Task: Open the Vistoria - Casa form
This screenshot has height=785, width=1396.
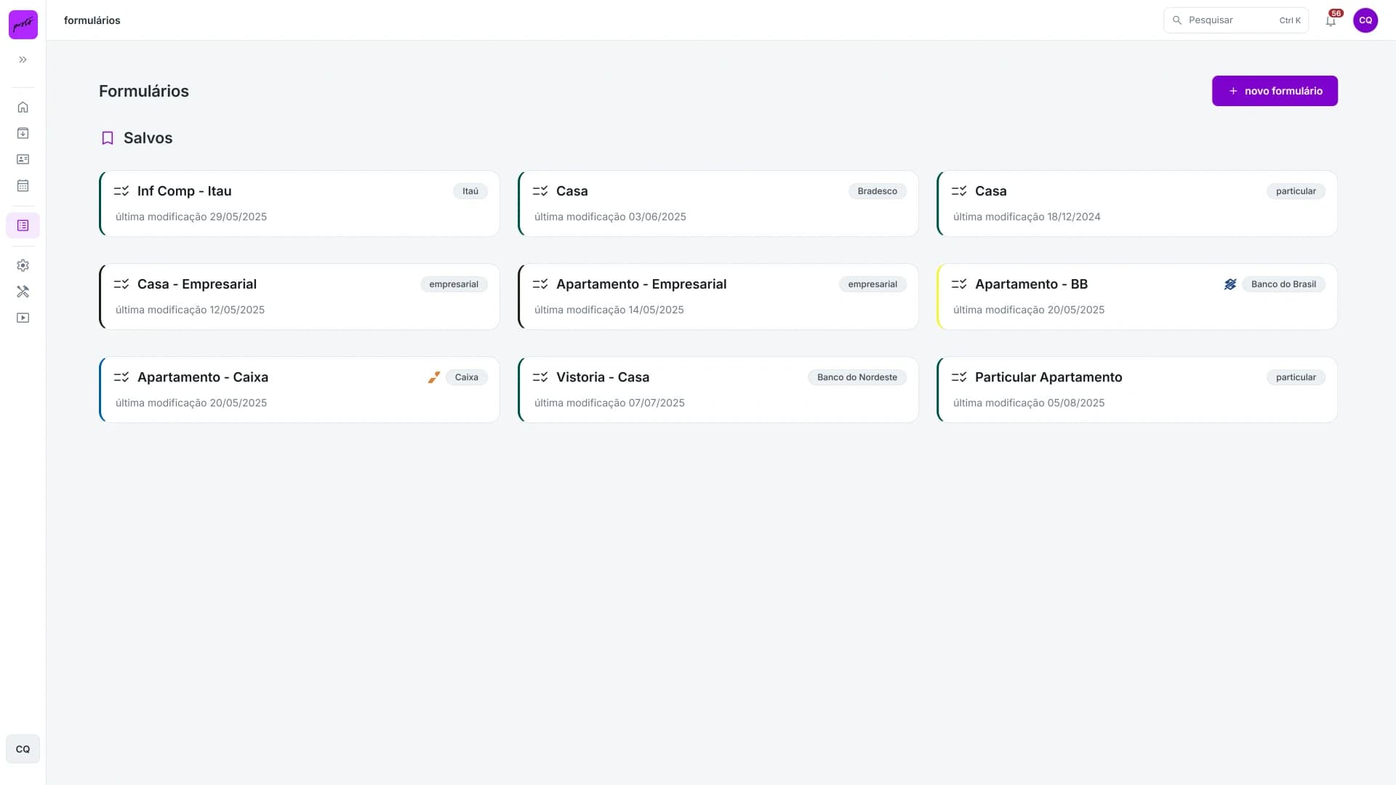Action: pyautogui.click(x=718, y=390)
